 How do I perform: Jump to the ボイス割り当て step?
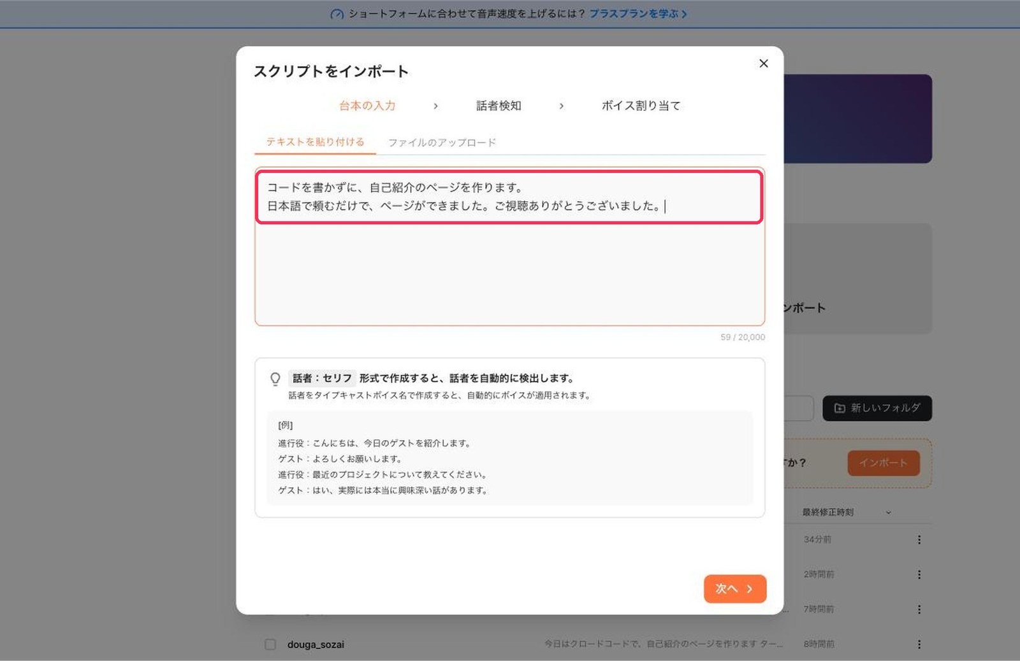pyautogui.click(x=641, y=106)
